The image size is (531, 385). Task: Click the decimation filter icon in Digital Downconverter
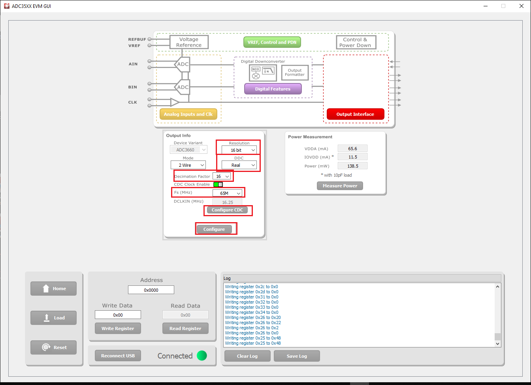[x=268, y=71]
